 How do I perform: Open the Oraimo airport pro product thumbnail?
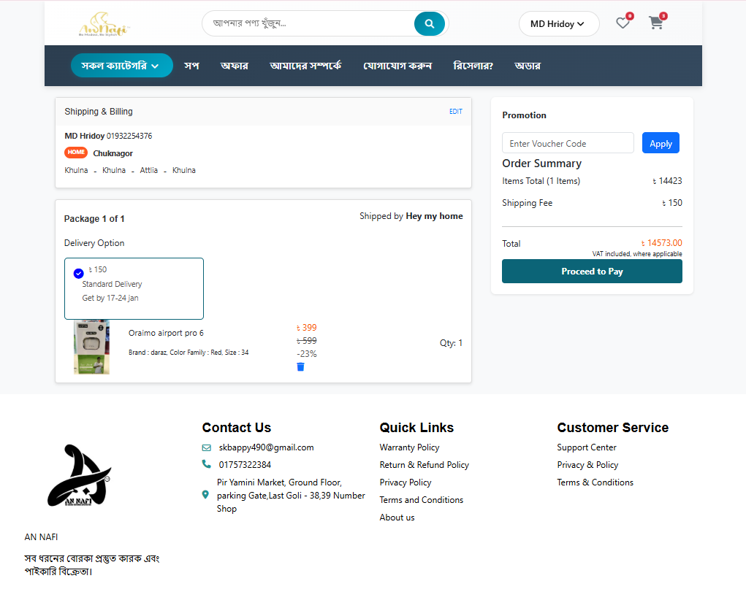[x=92, y=347]
